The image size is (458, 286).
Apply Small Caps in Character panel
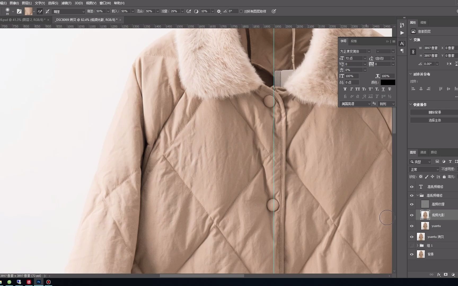tap(364, 89)
